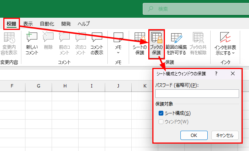
Task: Switch to the 表示 tab
Action: 28,24
